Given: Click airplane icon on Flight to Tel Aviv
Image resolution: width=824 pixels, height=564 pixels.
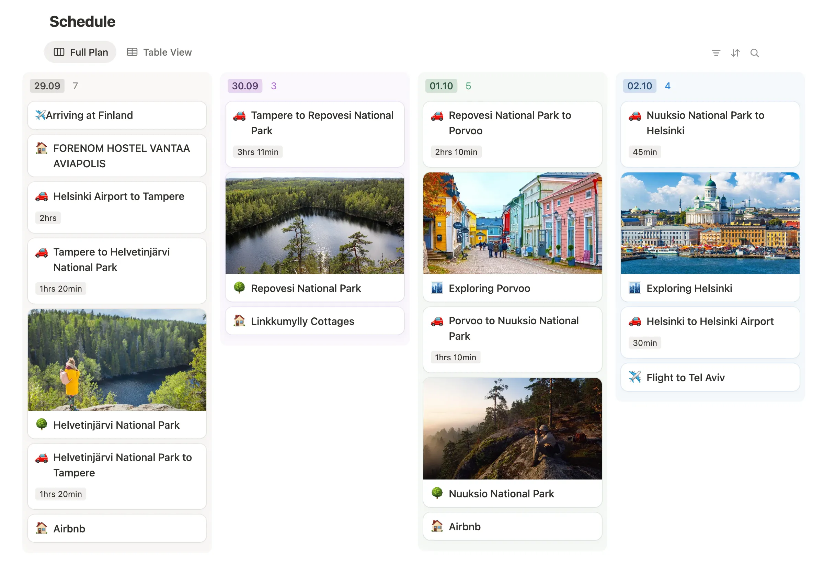Looking at the screenshot, I should 634,377.
